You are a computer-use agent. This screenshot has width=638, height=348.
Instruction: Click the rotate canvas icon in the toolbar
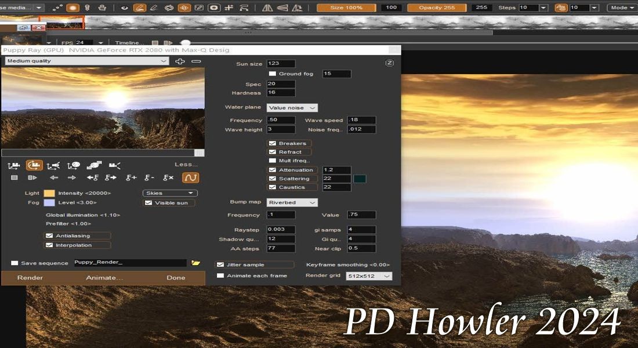[x=298, y=8]
